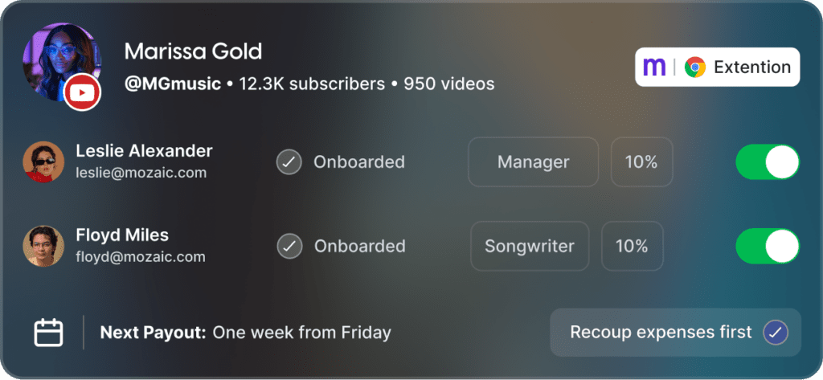
Task: Uncheck the Recoup expenses first checkbox
Action: point(776,332)
